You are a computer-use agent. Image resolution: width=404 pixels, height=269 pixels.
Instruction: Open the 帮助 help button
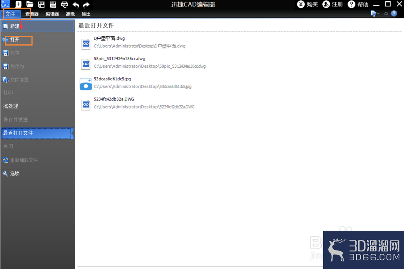[x=358, y=4]
